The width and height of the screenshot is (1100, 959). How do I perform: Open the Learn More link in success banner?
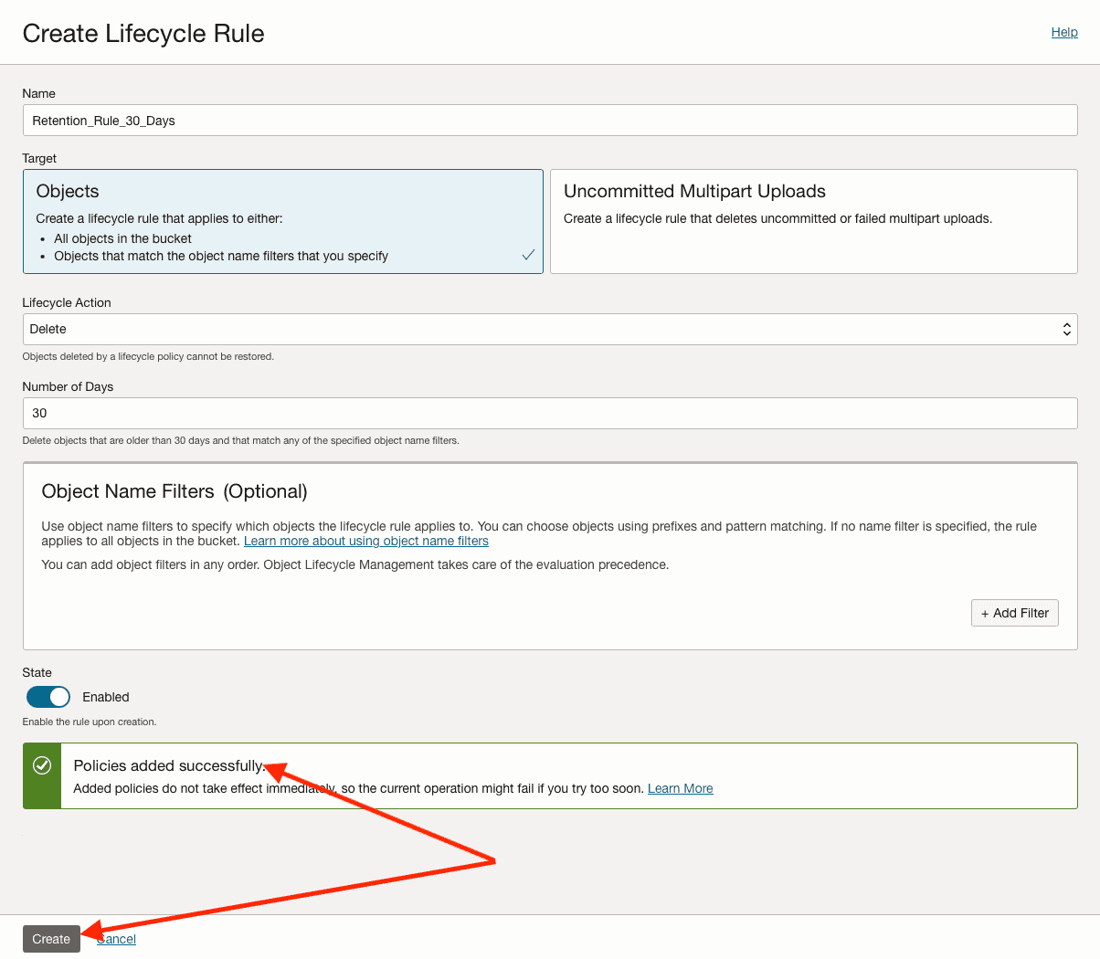(680, 788)
